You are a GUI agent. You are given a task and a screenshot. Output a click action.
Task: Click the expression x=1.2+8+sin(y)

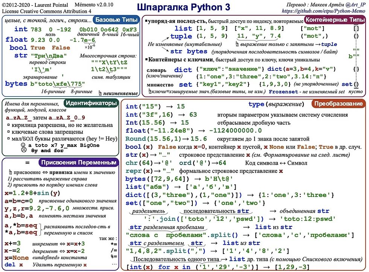(32, 193)
